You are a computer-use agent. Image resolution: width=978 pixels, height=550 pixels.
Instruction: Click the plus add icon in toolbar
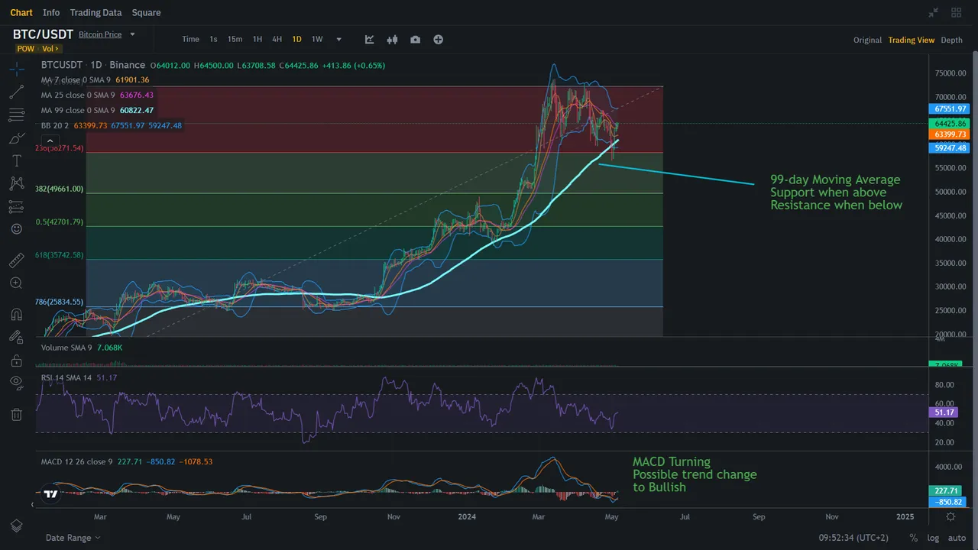[439, 39]
